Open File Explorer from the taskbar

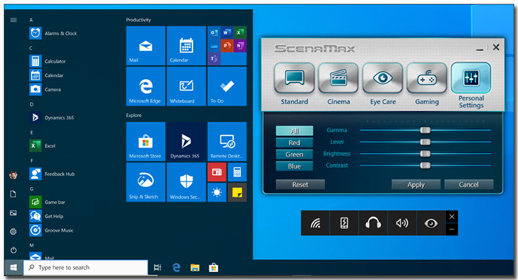click(195, 267)
